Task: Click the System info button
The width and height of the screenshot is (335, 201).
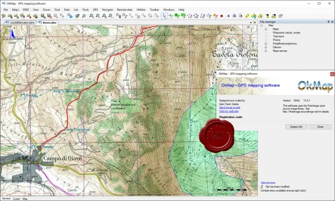Action: pos(296,127)
